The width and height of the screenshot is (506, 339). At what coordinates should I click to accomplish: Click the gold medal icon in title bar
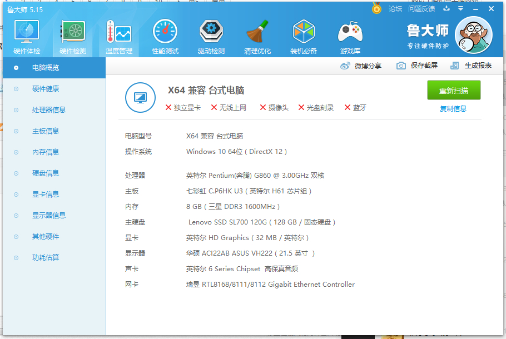point(376,8)
